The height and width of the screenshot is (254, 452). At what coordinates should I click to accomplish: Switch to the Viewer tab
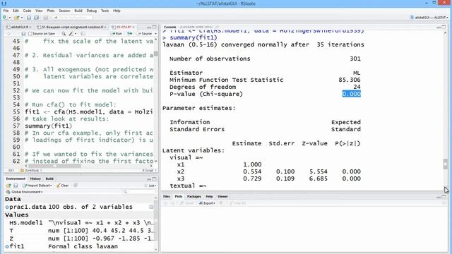click(x=222, y=196)
